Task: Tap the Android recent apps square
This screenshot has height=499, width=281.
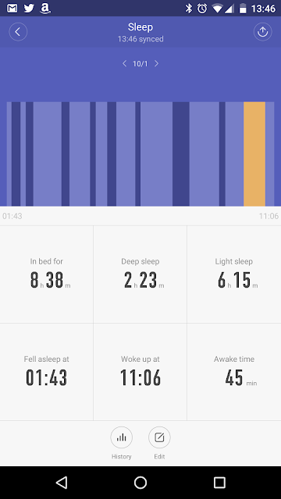Action: click(x=219, y=483)
